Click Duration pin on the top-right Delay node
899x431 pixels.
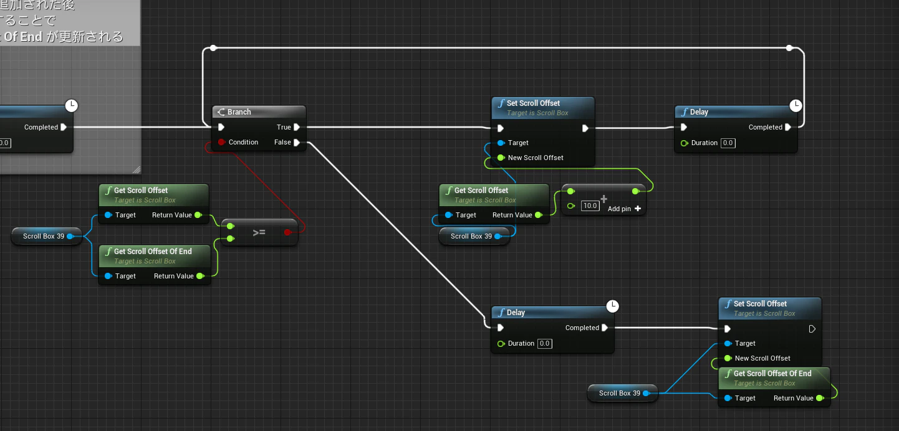point(684,143)
